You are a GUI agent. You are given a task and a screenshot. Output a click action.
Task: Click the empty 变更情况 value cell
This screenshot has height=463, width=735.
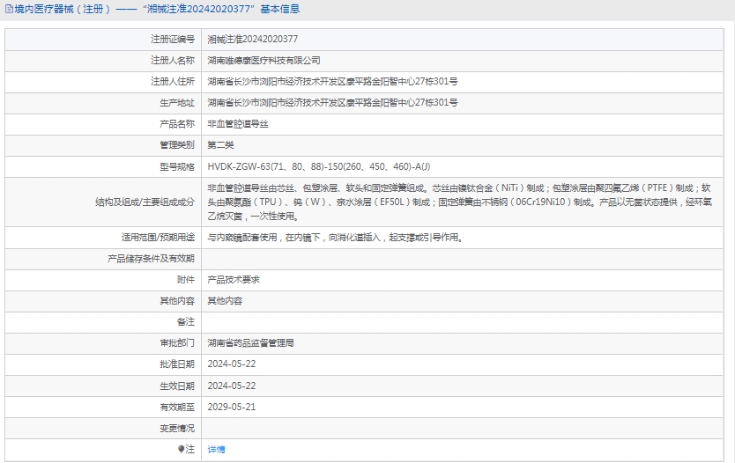pos(465,428)
